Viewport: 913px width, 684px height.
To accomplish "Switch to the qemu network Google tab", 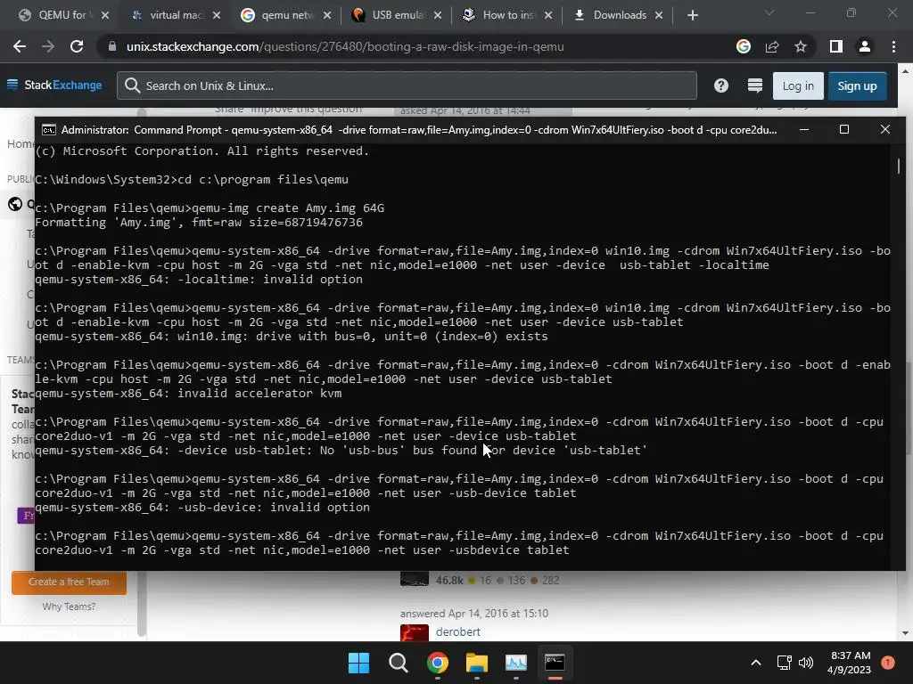I will (285, 15).
